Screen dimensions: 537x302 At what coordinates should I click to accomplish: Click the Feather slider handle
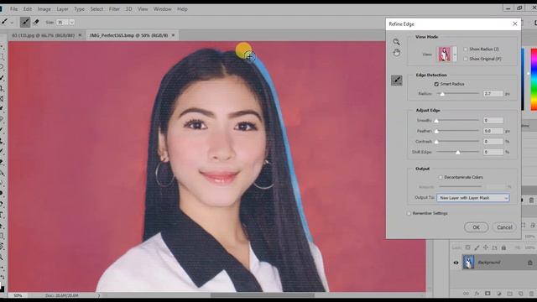coord(436,131)
